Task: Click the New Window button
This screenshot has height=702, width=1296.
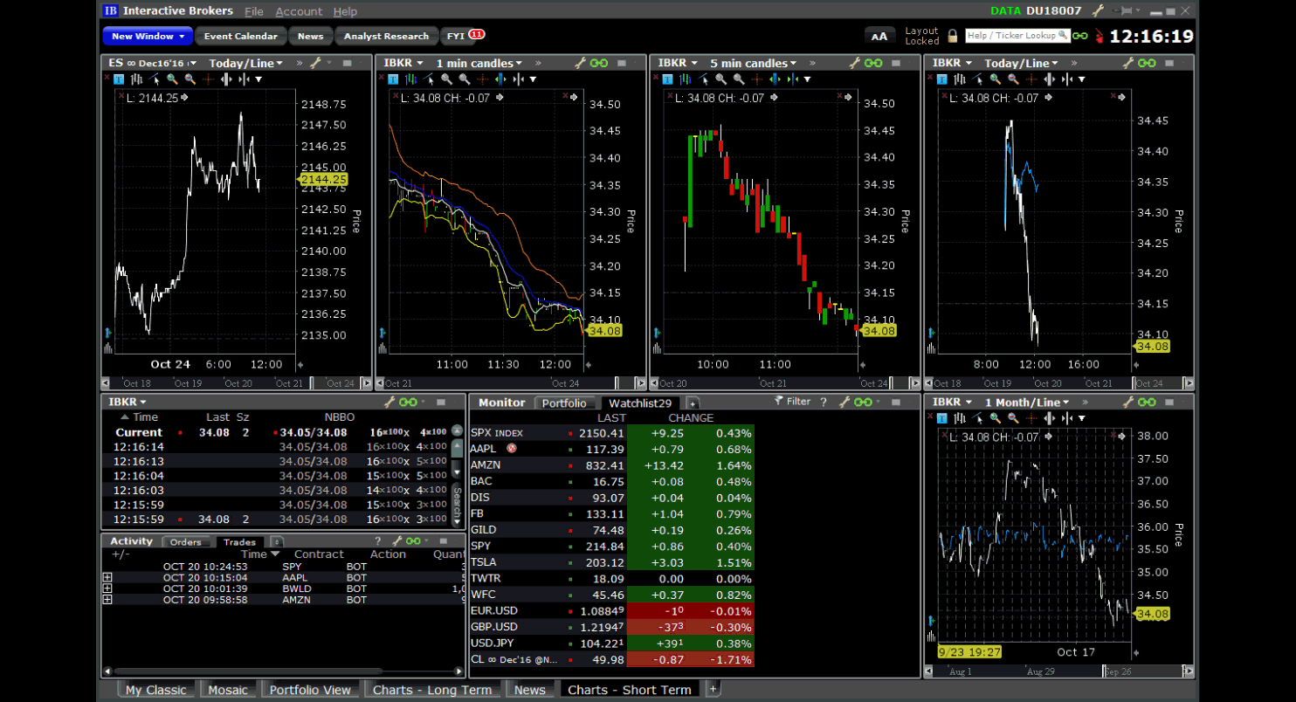Action: 147,36
